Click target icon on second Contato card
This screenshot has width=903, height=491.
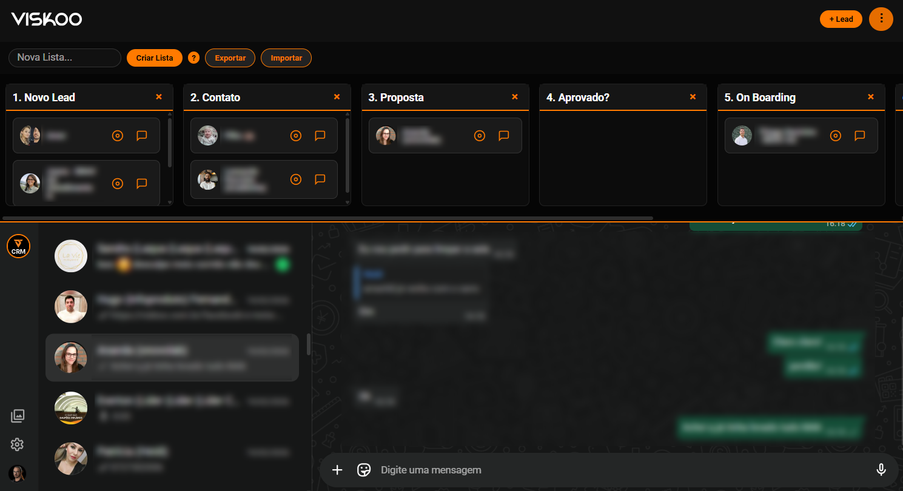296,179
